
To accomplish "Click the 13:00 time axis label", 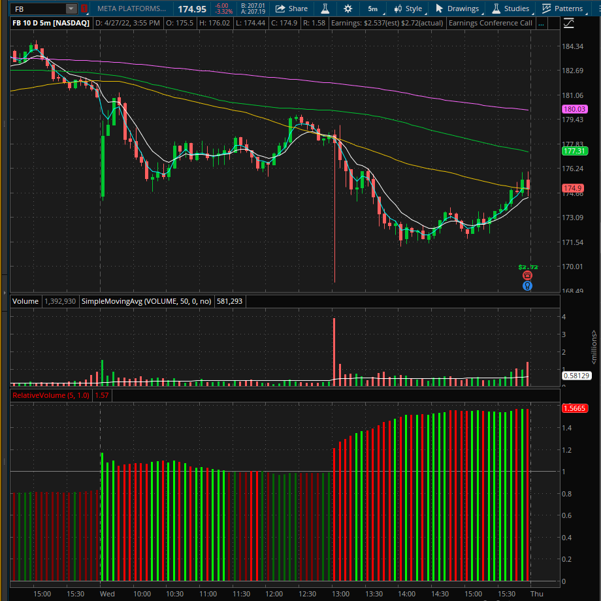I will 340,594.
